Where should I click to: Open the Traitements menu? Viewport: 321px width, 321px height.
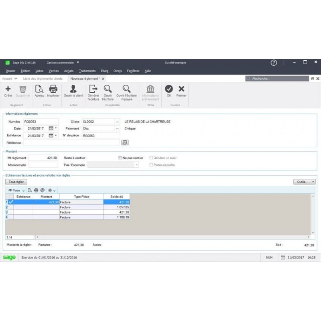pos(87,71)
